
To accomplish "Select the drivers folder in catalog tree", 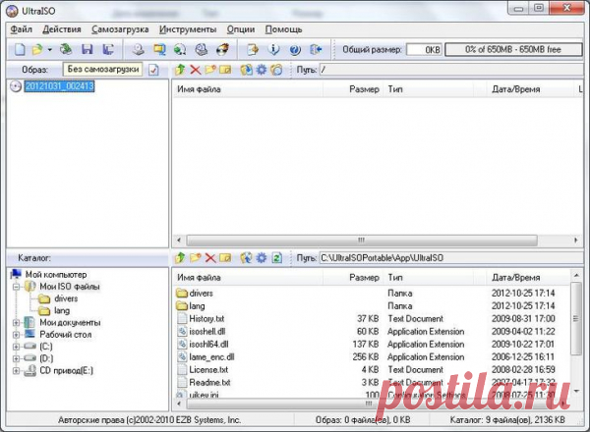I will pyautogui.click(x=66, y=298).
